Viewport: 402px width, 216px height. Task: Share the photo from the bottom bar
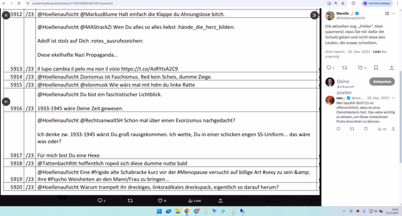point(220,200)
